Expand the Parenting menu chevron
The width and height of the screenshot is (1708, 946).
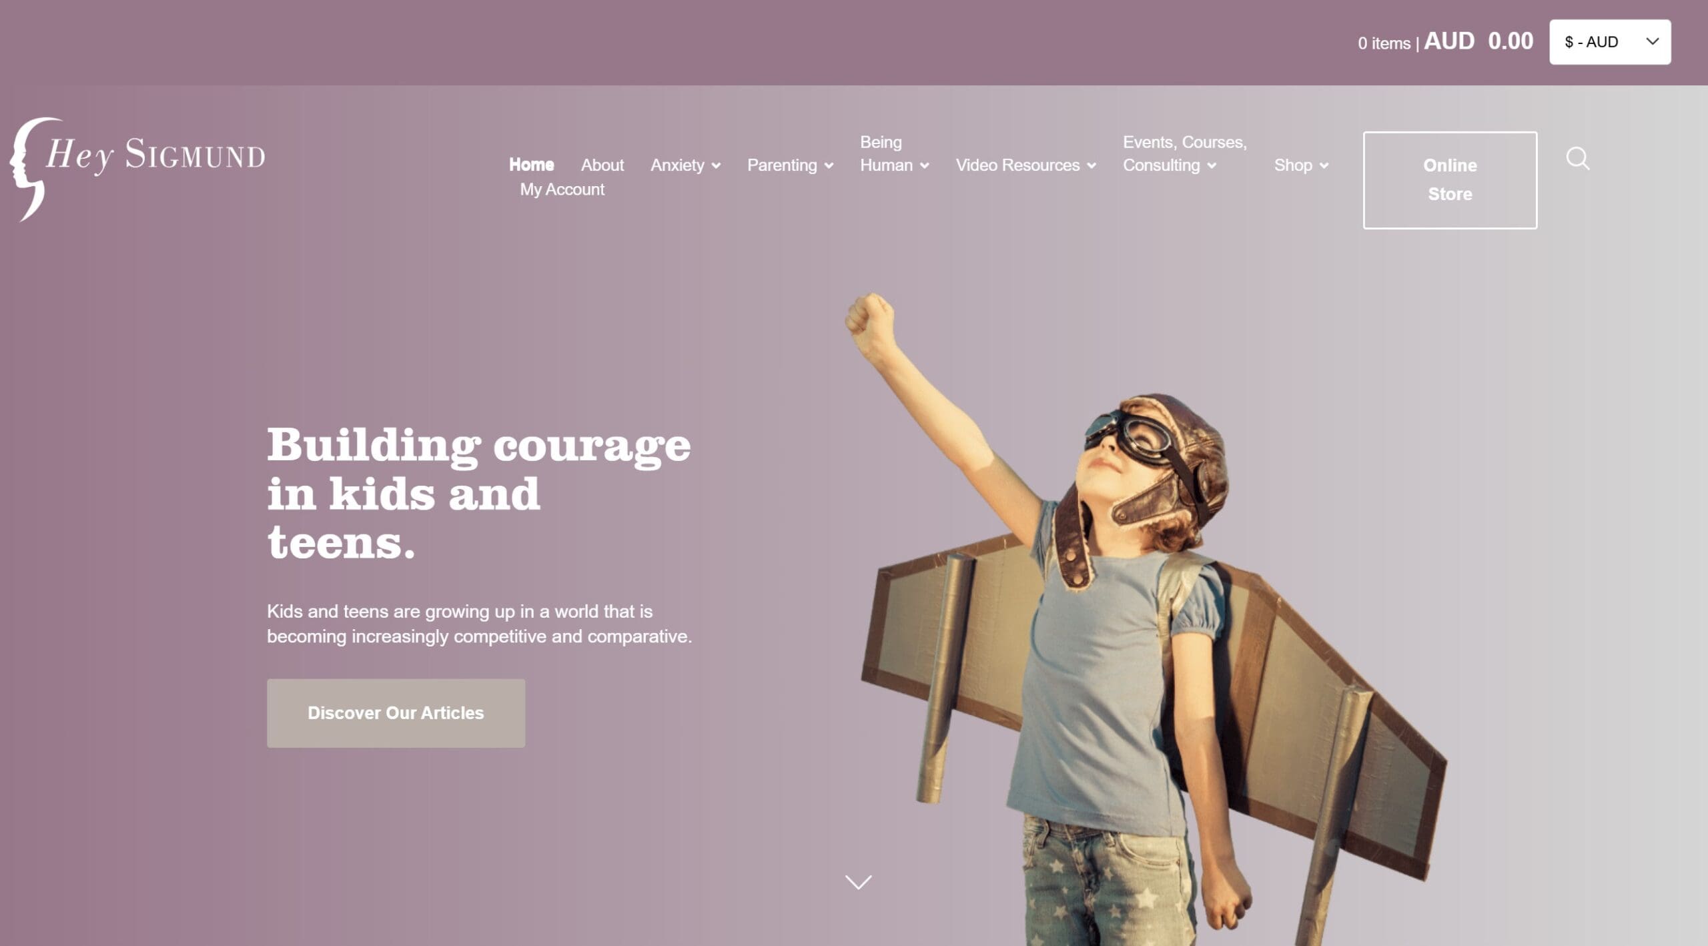pos(829,166)
